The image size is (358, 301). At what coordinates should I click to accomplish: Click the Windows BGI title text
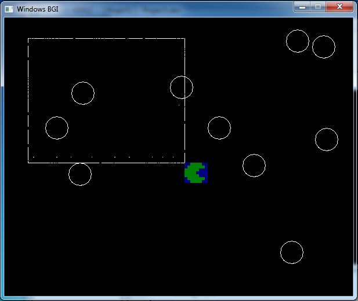click(x=38, y=9)
